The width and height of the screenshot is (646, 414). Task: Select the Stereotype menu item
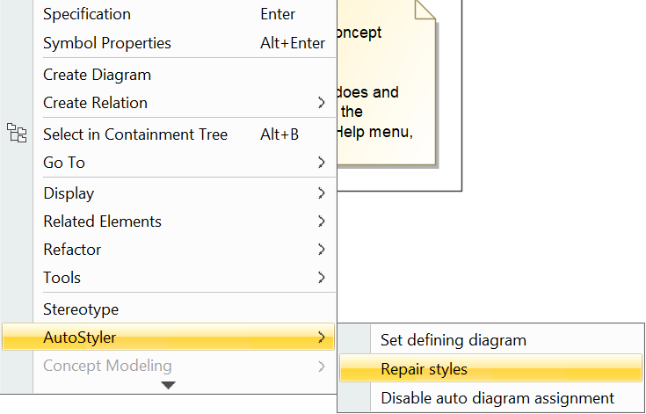[81, 309]
